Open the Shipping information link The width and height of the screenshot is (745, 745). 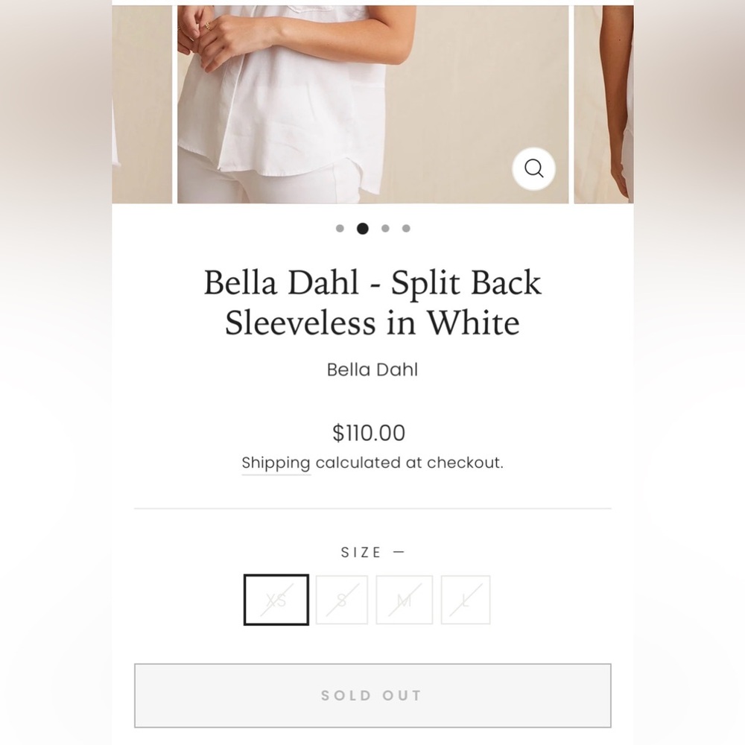[x=276, y=463]
